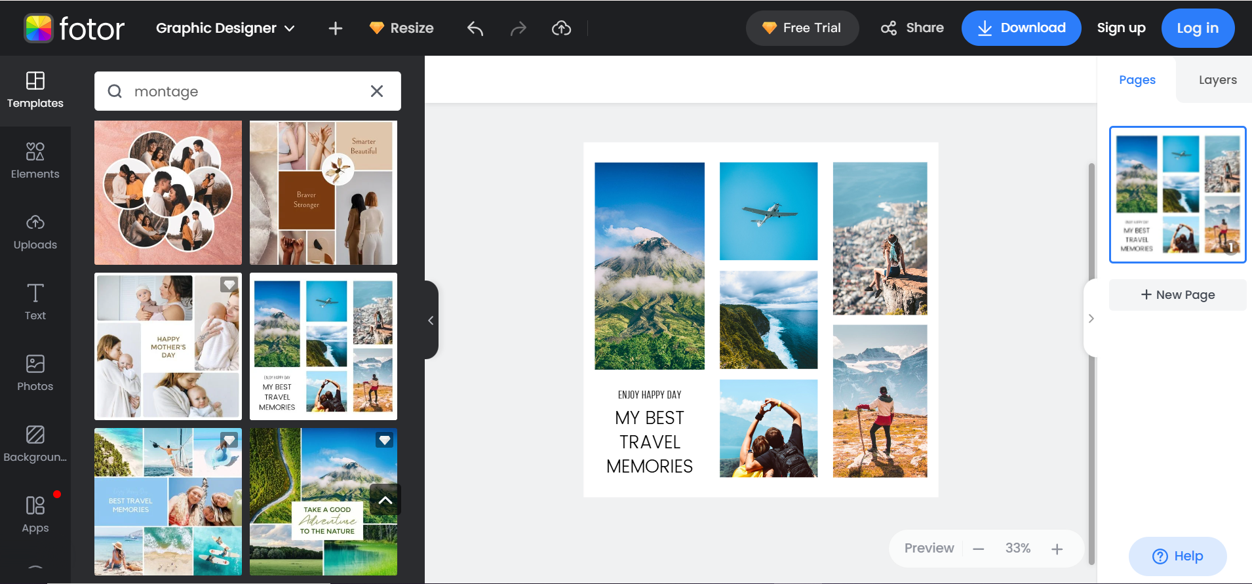Image resolution: width=1252 pixels, height=584 pixels.
Task: Select the Smarter Beautiful collage template
Action: [x=323, y=193]
